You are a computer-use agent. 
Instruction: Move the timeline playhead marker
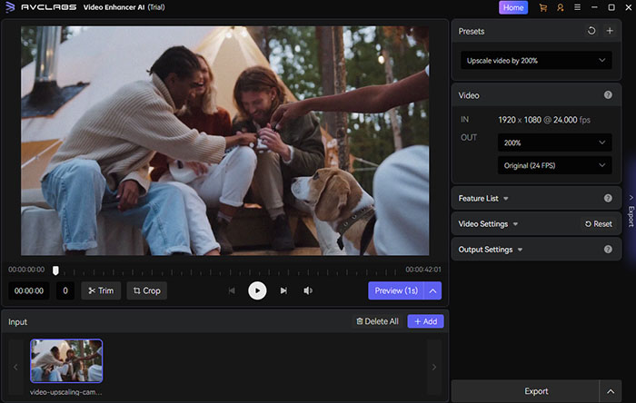point(55,270)
